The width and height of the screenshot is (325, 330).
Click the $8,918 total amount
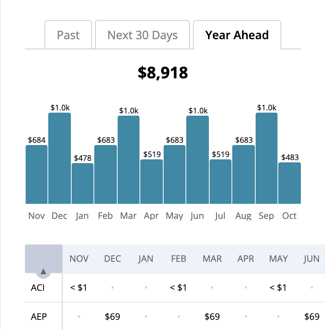tap(162, 73)
